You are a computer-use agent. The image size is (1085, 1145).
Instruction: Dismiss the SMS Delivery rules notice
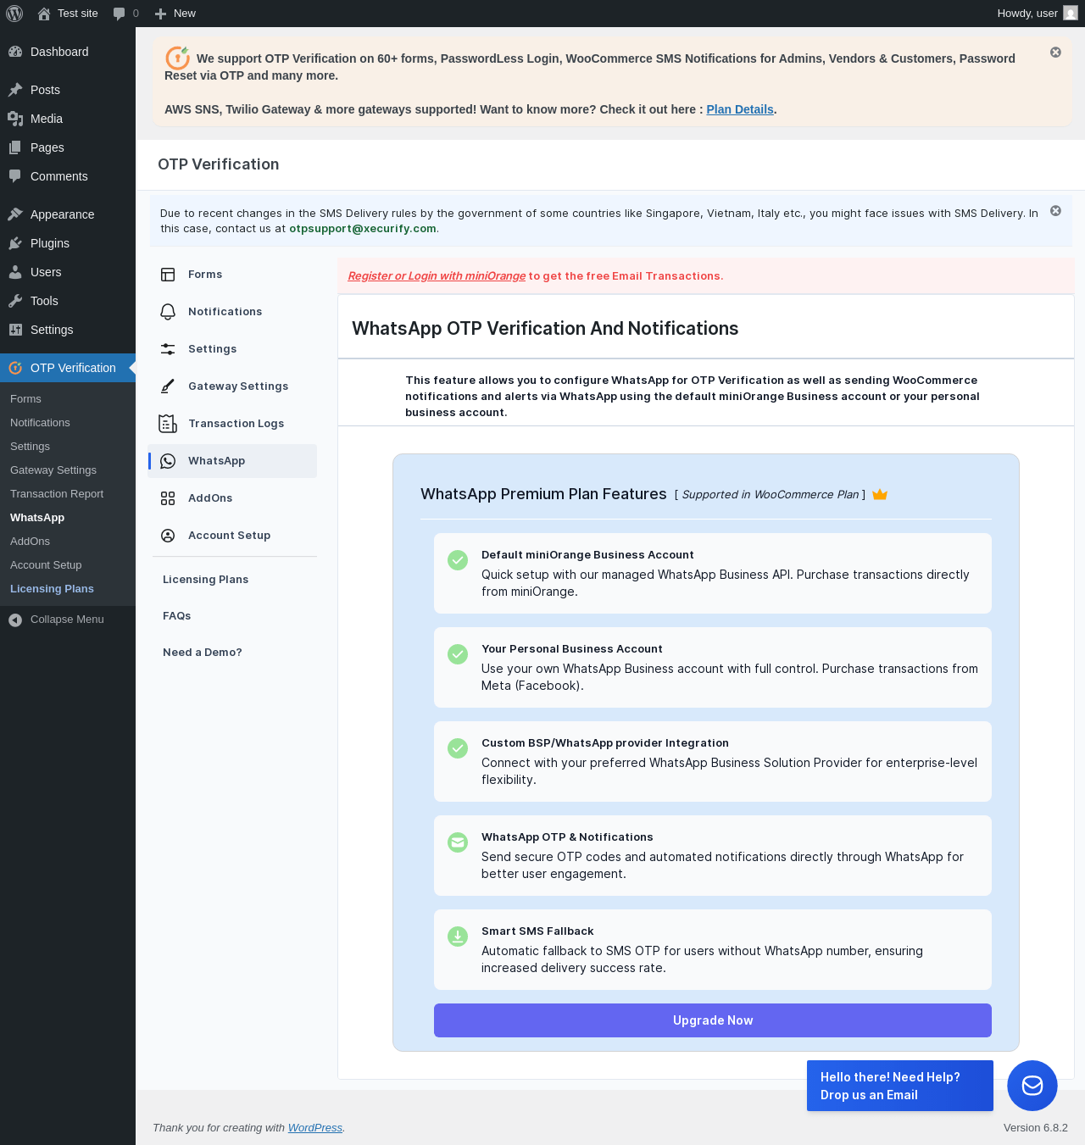click(1055, 211)
